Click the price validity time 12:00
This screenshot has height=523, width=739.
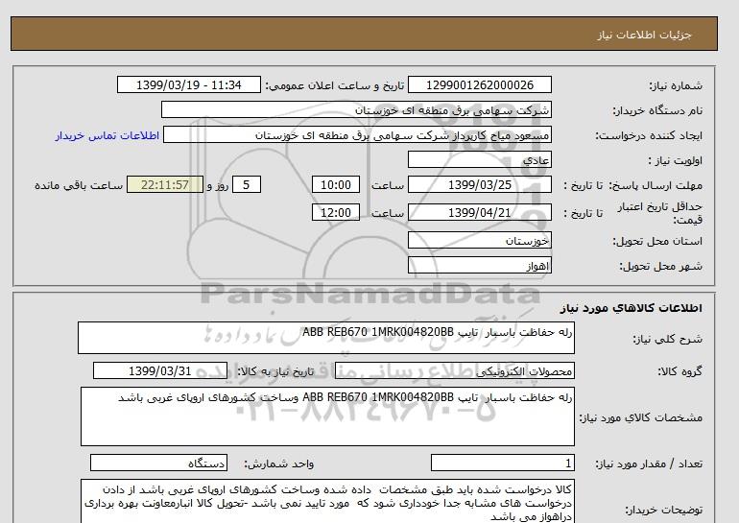pos(339,212)
